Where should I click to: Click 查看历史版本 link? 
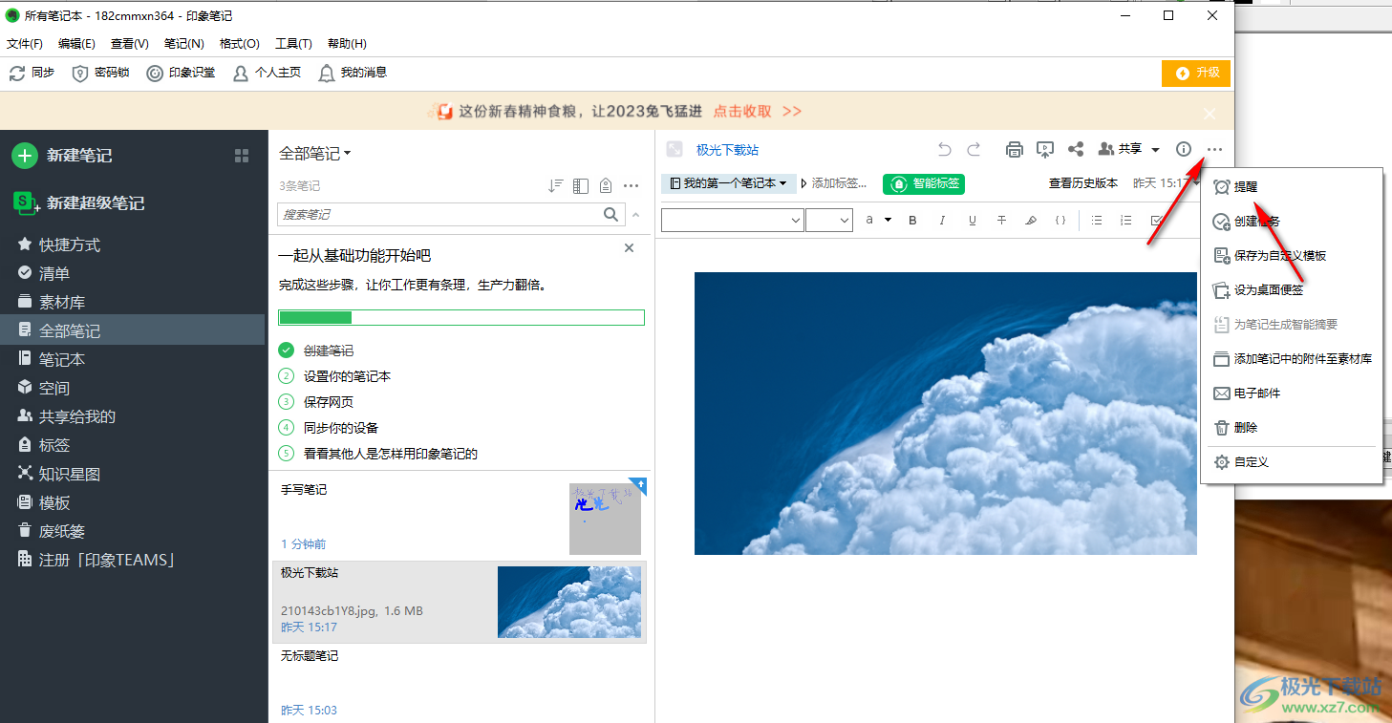[x=1083, y=183]
